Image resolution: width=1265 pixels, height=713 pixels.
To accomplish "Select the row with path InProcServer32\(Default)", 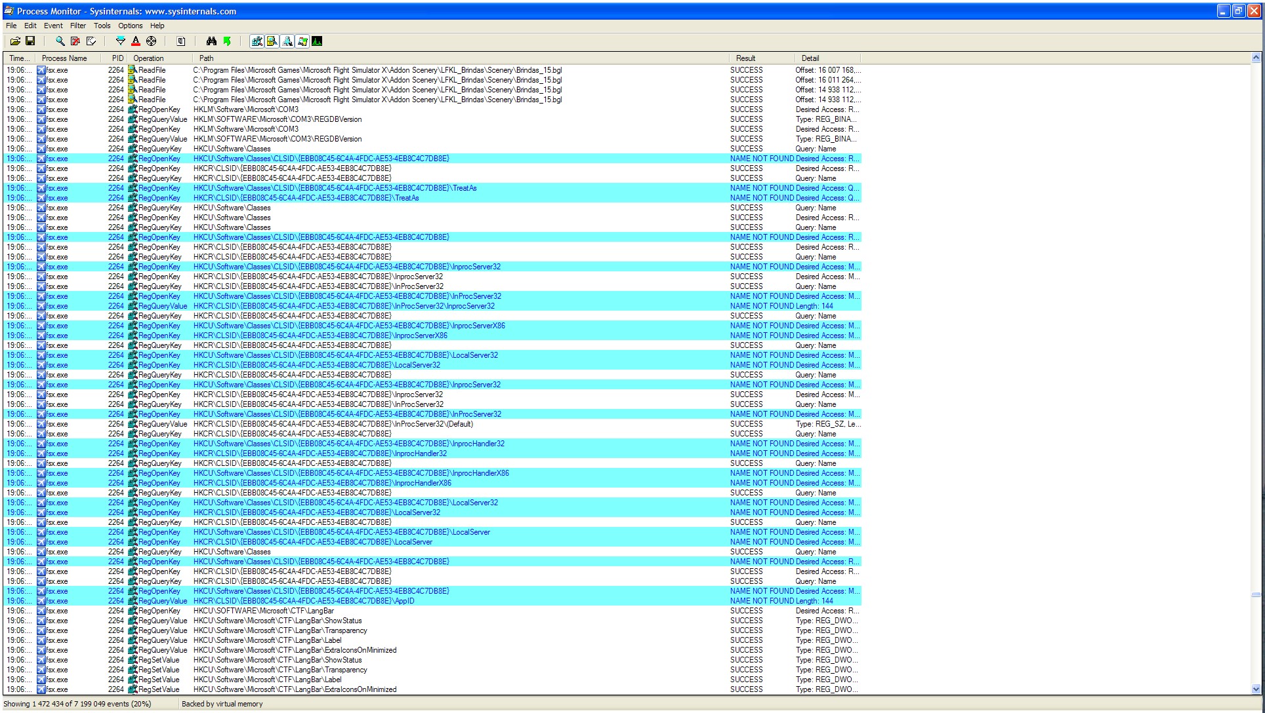I will point(432,424).
